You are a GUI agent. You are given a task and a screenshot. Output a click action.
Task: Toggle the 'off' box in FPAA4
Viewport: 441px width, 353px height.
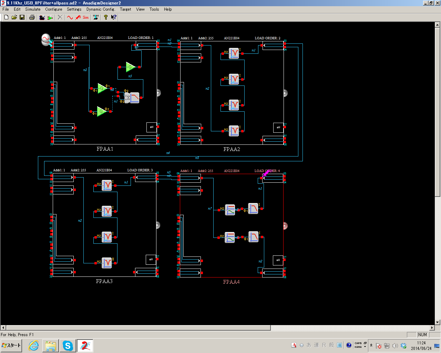click(x=278, y=260)
